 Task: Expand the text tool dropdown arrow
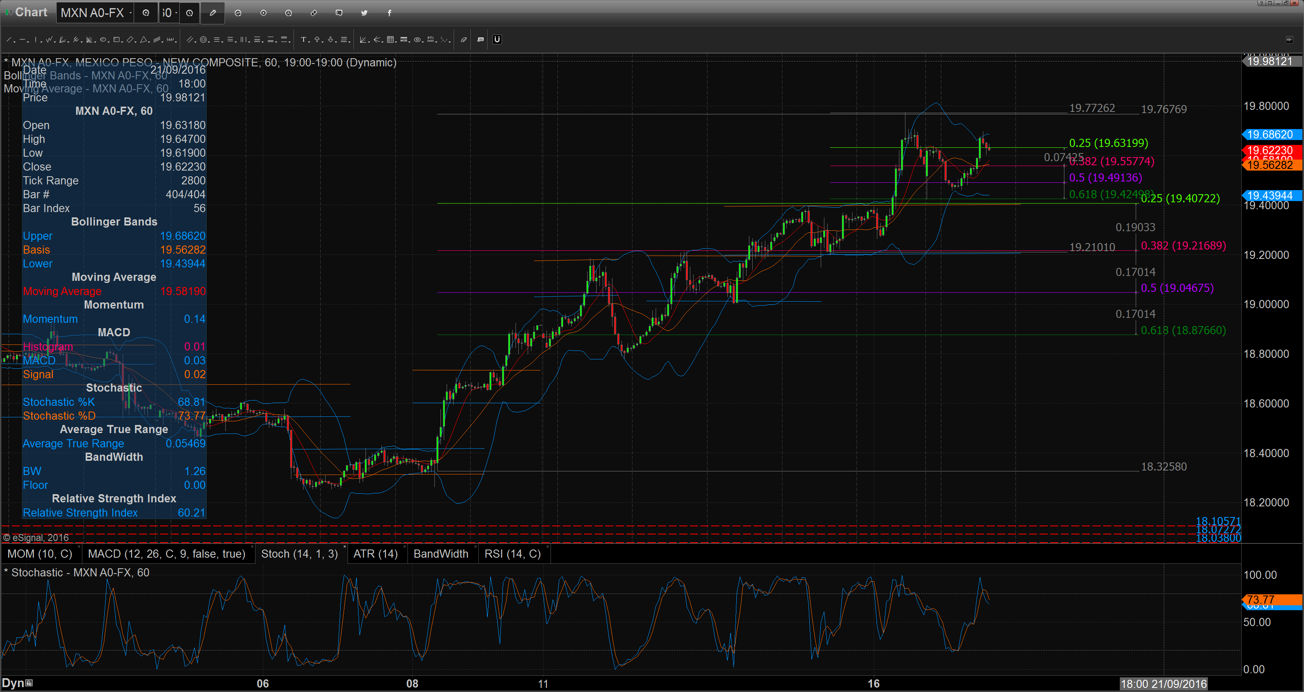pyautogui.click(x=309, y=42)
